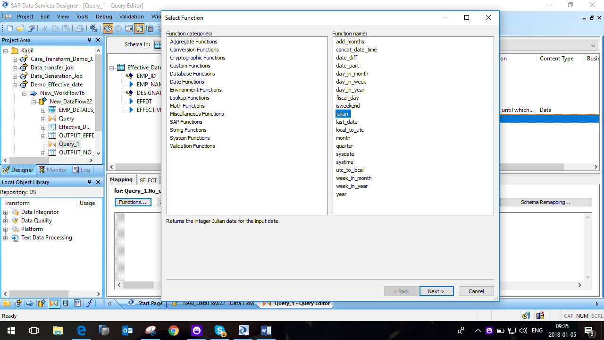Click the Next button in the dialog
The image size is (604, 340).
[436, 291]
